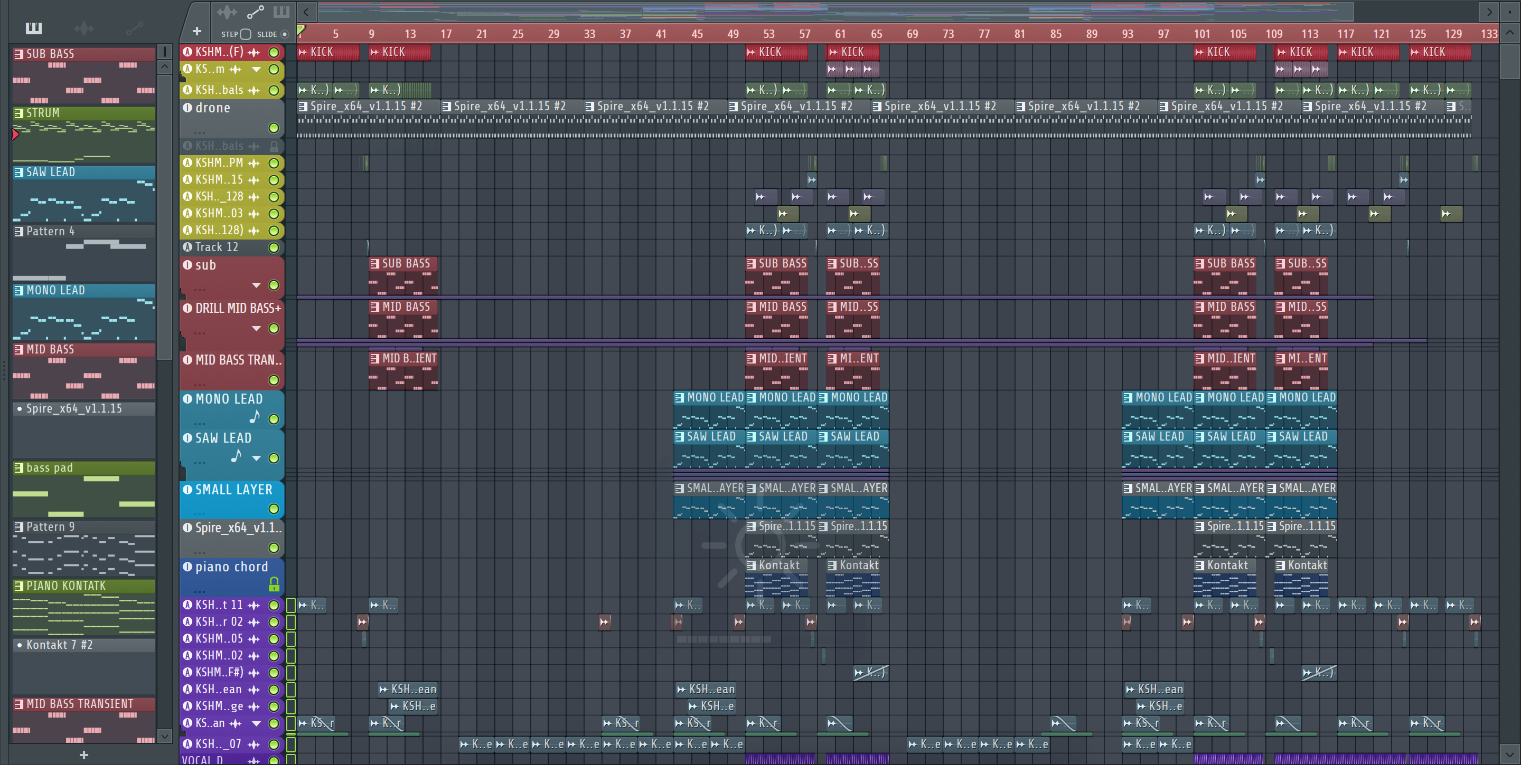
Task: Add new pattern at picker bottom
Action: pyautogui.click(x=84, y=755)
